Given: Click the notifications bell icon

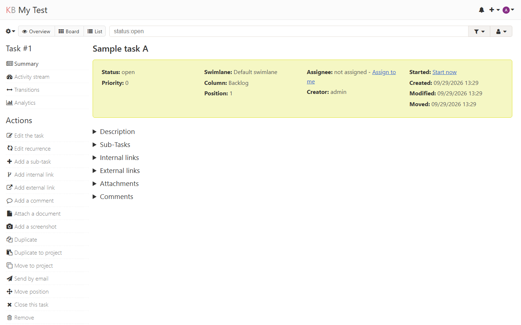Looking at the screenshot, I should (x=482, y=10).
